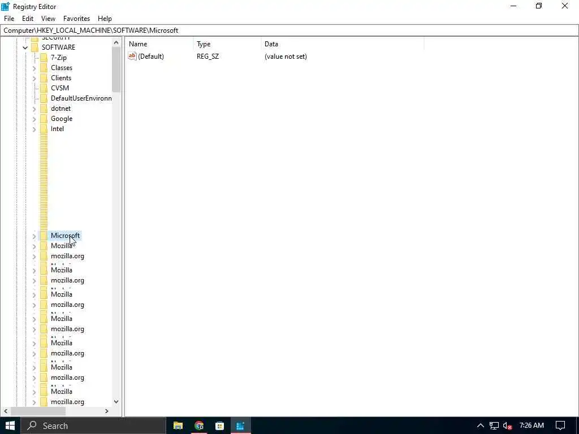
Task: Click the Registry Editor icon in title bar
Action: coord(5,6)
